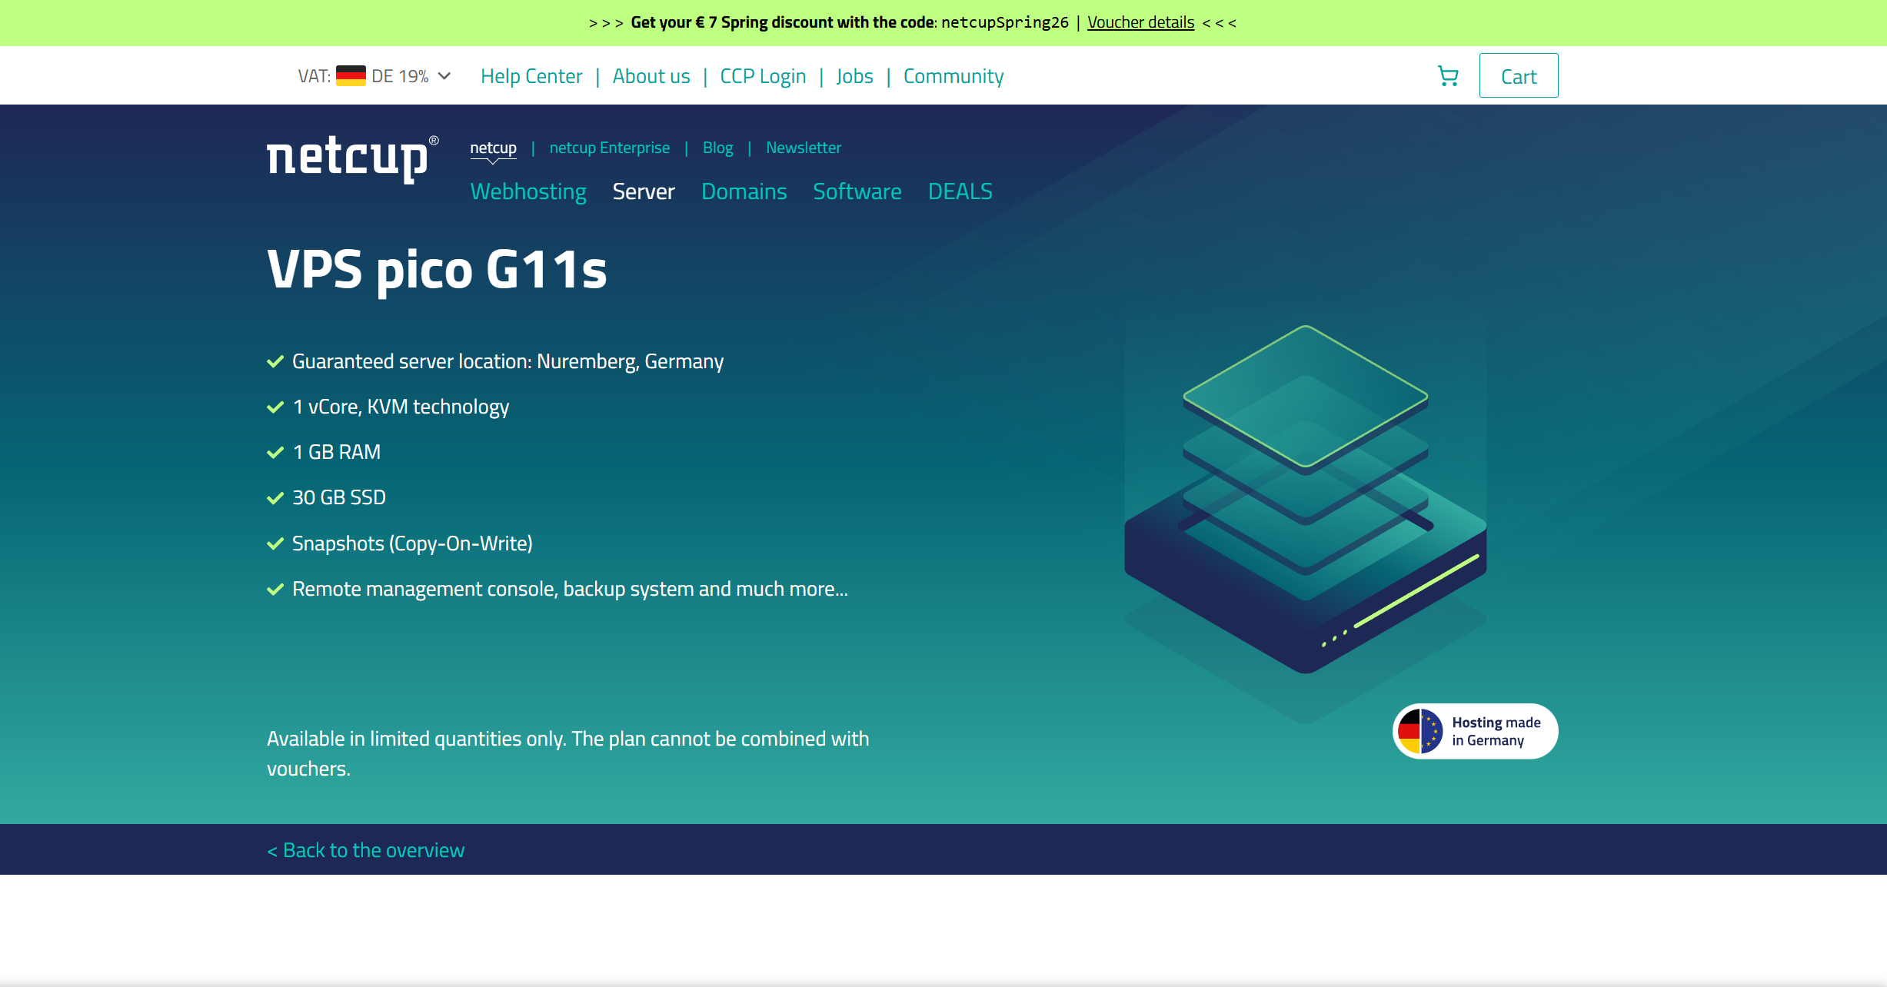Viewport: 1887px width, 987px height.
Task: Click the Hosting made in Germany badge
Action: (1474, 731)
